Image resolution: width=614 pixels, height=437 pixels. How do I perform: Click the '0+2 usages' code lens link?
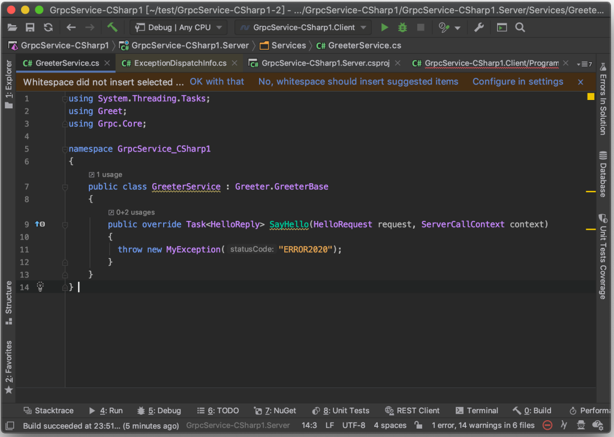coord(131,213)
